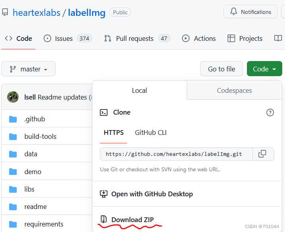The width and height of the screenshot is (285, 232).
Task: Click the Notifications bell button
Action: coord(250,12)
